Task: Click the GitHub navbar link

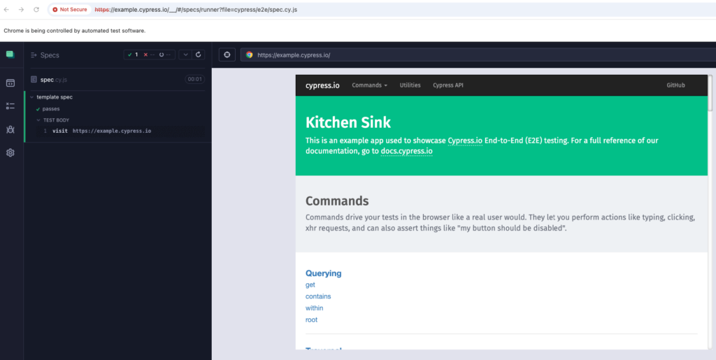Action: coord(675,85)
